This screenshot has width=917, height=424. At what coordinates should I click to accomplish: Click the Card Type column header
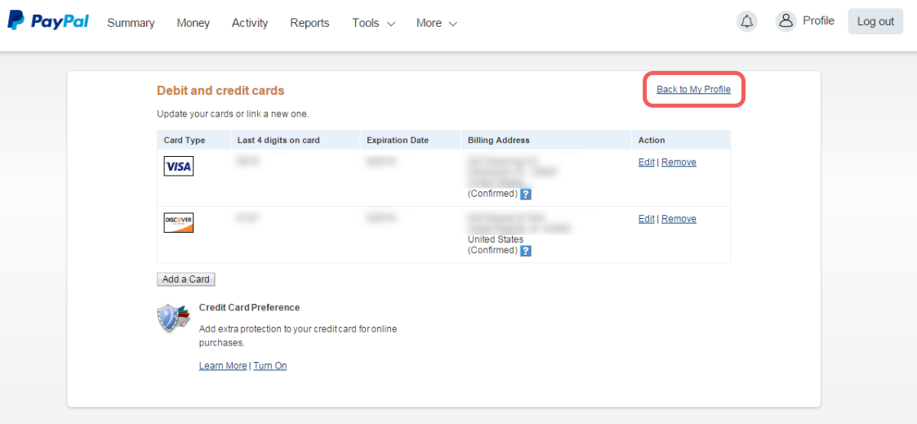pyautogui.click(x=185, y=141)
